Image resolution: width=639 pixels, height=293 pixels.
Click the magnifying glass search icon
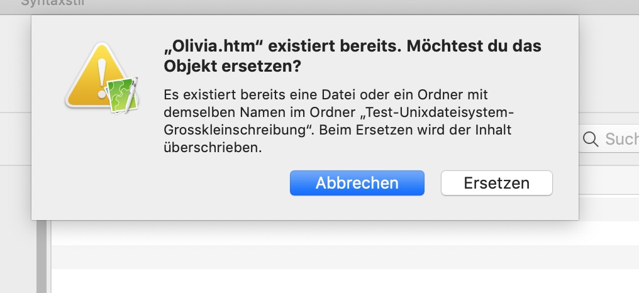590,139
